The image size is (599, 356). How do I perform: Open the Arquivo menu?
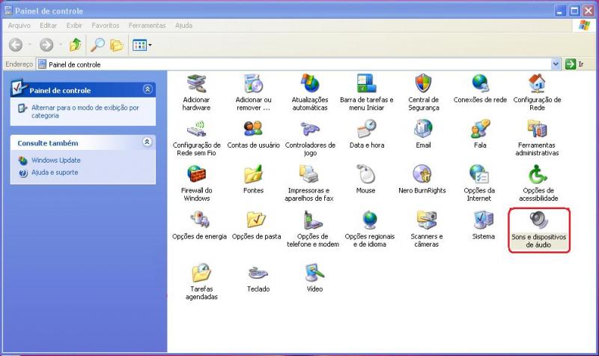pos(19,25)
